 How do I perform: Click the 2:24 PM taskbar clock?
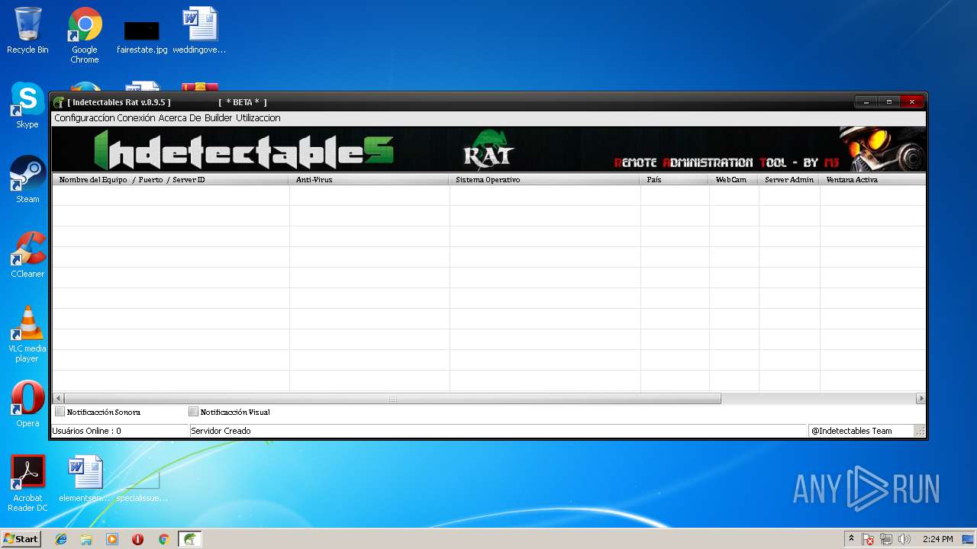coord(938,539)
